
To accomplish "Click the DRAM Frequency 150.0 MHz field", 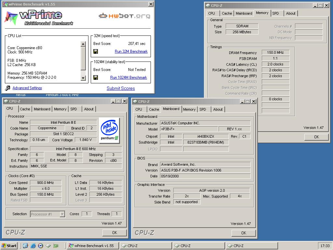I will 275,52.
